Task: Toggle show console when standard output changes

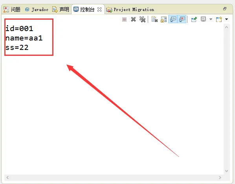Action: click(173, 19)
